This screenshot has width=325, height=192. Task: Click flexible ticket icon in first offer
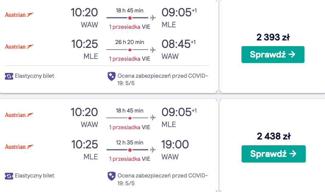pyautogui.click(x=9, y=76)
